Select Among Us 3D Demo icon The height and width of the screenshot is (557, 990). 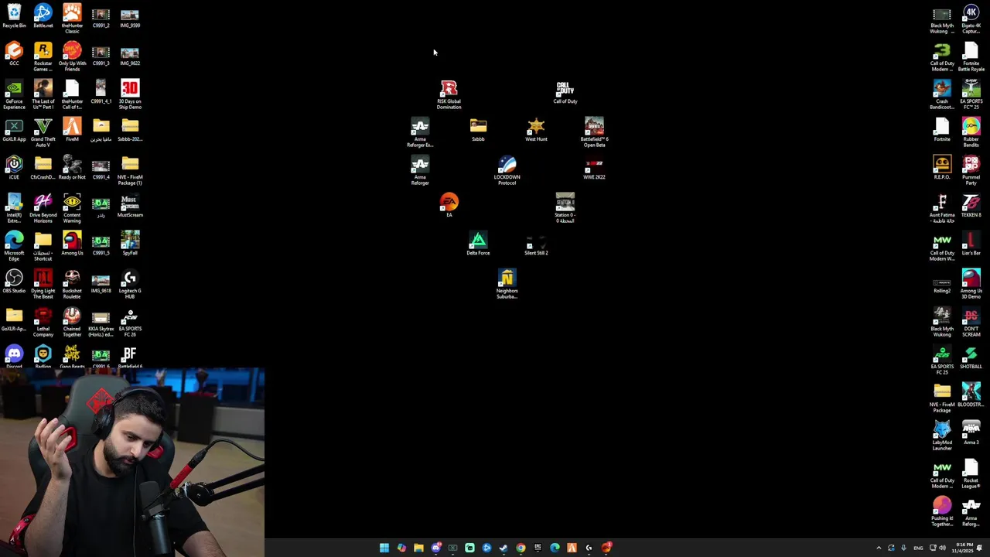click(971, 284)
